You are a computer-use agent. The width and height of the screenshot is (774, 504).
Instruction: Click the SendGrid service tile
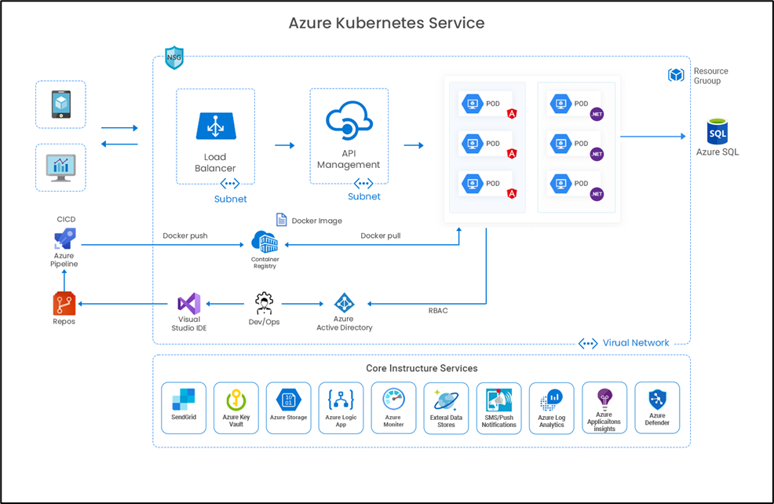coord(183,408)
